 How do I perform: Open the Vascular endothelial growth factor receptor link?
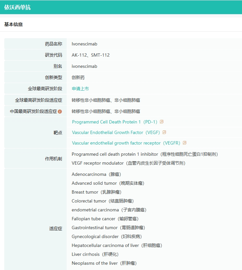coord(126,143)
